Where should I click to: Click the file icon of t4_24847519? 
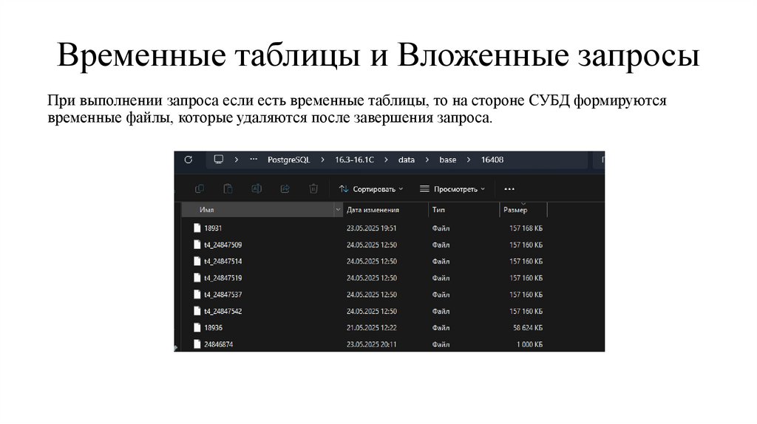click(197, 278)
